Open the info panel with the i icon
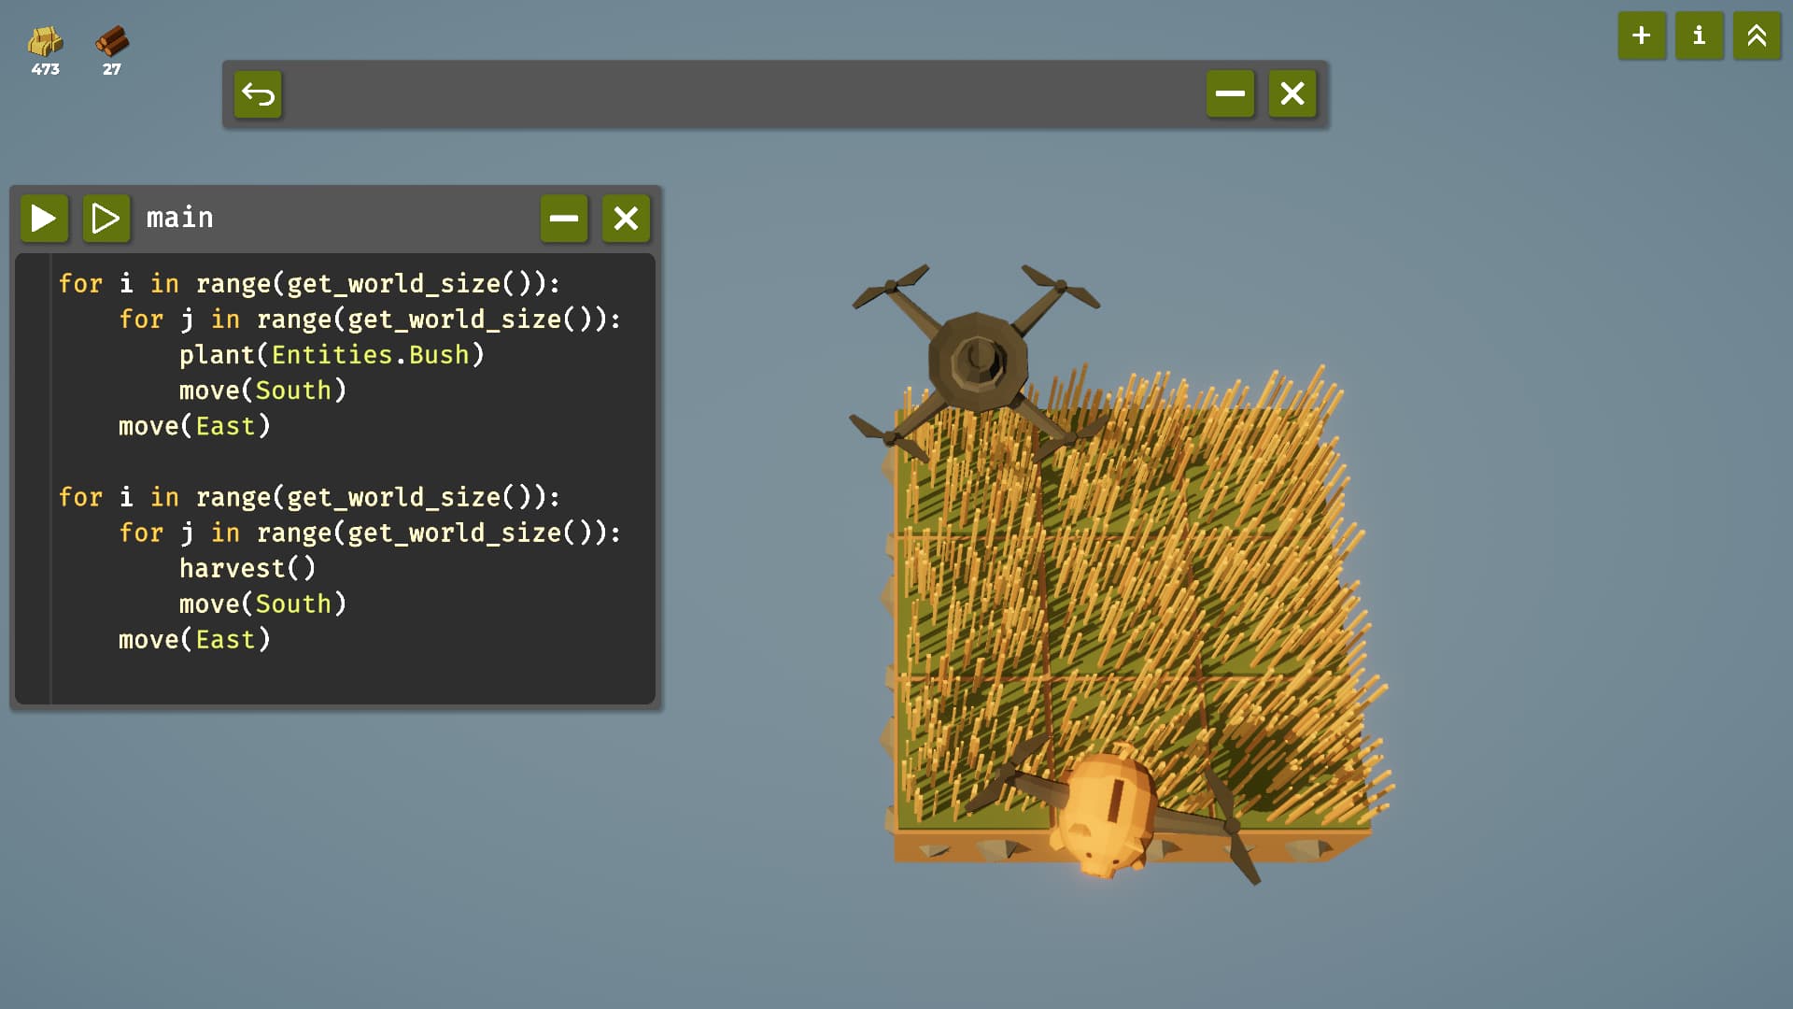Image resolution: width=1793 pixels, height=1009 pixels. coord(1699,36)
